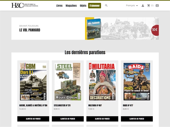Add Raids N°477 to cart
Screen dimensions: 170x127
click(137, 119)
